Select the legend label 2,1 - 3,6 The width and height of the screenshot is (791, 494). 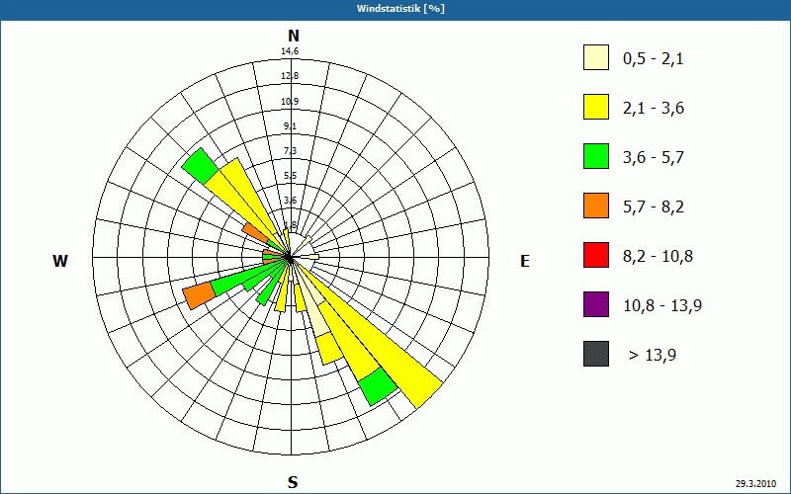tap(654, 109)
